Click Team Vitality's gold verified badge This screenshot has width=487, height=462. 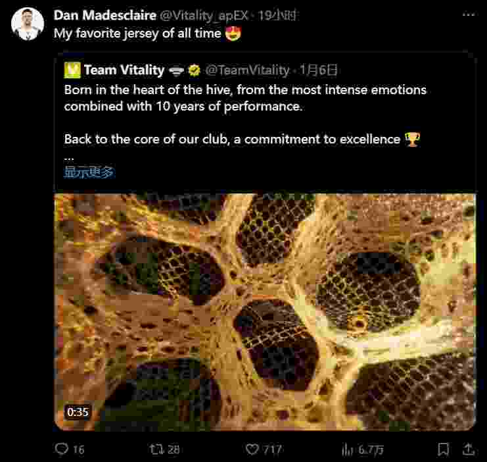coord(195,70)
